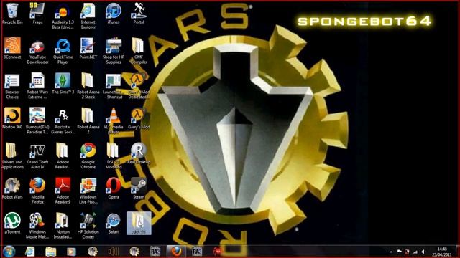This screenshot has width=460, height=258.
Task: Open the Windows Start menu
Action: pyautogui.click(x=9, y=252)
